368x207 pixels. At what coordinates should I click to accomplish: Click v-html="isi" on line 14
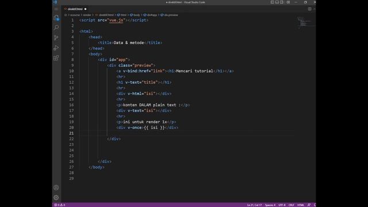pyautogui.click(x=141, y=93)
